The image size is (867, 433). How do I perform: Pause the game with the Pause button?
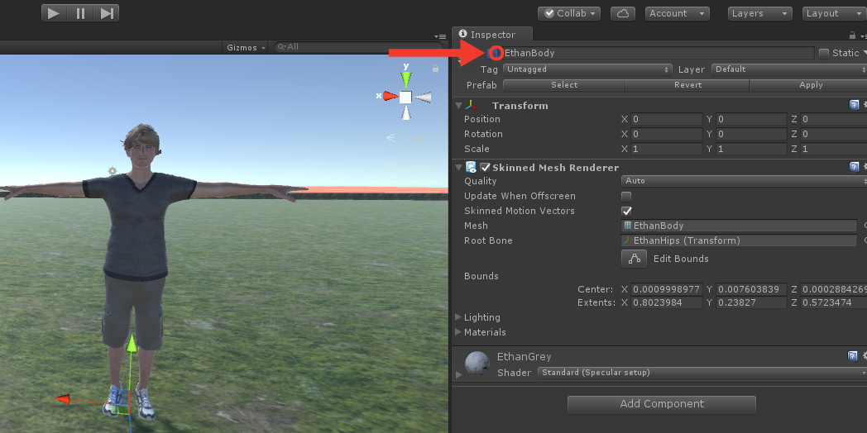click(x=81, y=13)
